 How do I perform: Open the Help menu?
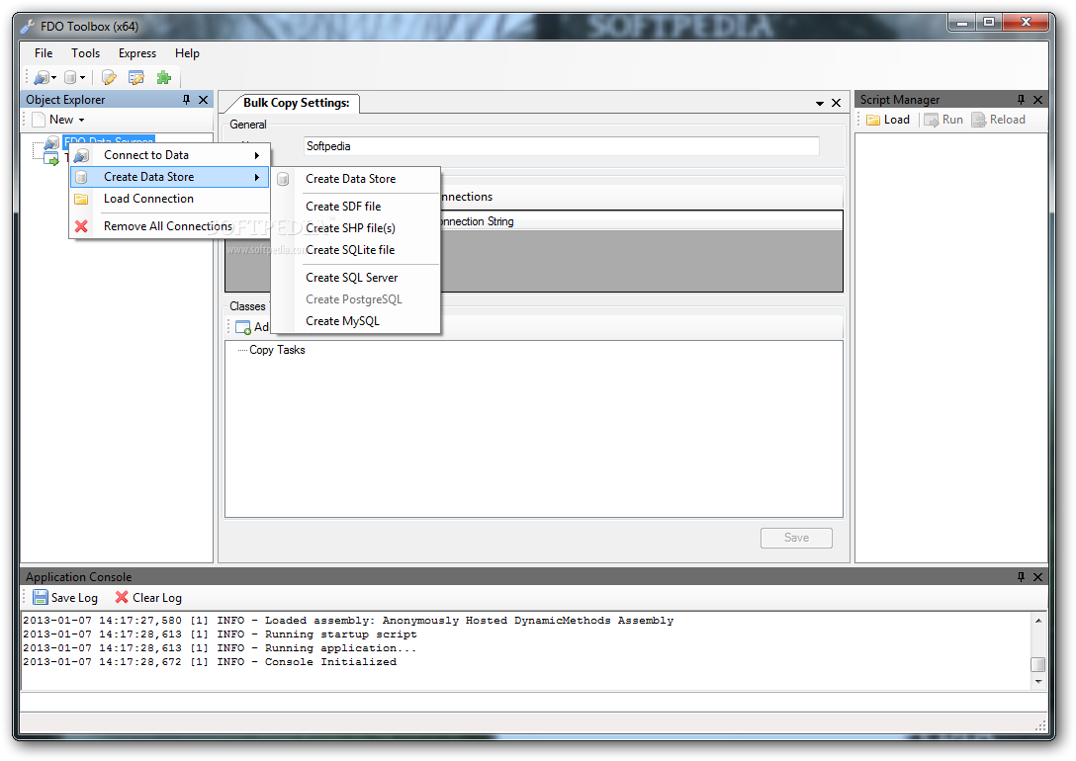187,52
